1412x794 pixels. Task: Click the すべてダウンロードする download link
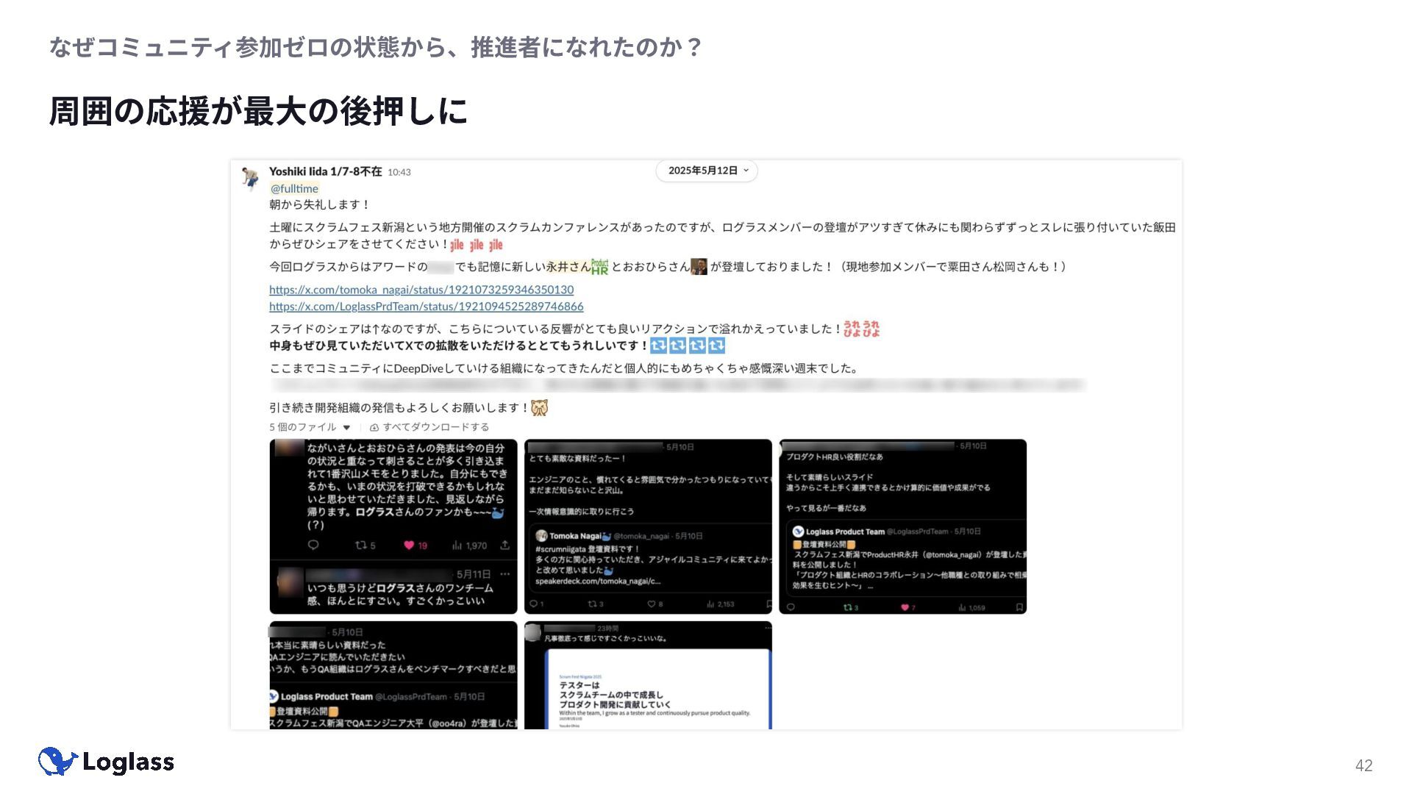tap(435, 427)
